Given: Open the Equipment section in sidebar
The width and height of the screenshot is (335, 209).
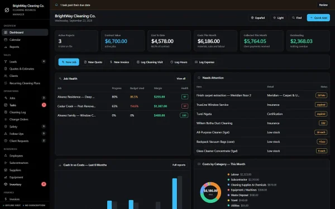Looking at the screenshot, I should [25, 177].
